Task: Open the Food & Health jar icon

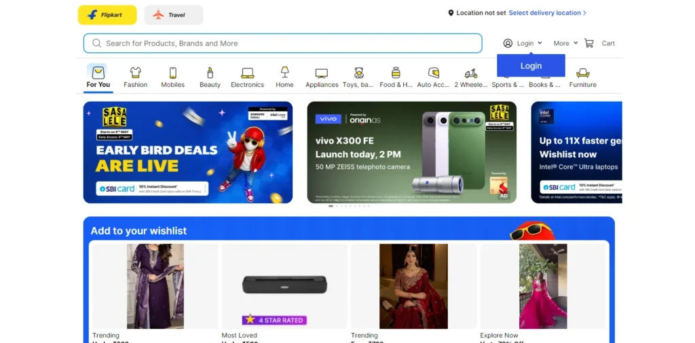Action: click(396, 73)
